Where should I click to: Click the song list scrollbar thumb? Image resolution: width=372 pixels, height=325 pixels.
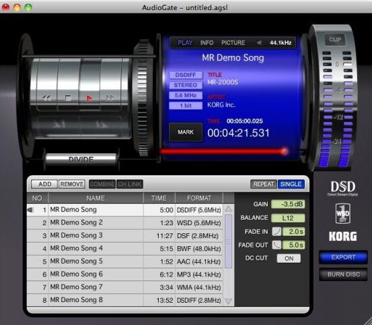228,241
